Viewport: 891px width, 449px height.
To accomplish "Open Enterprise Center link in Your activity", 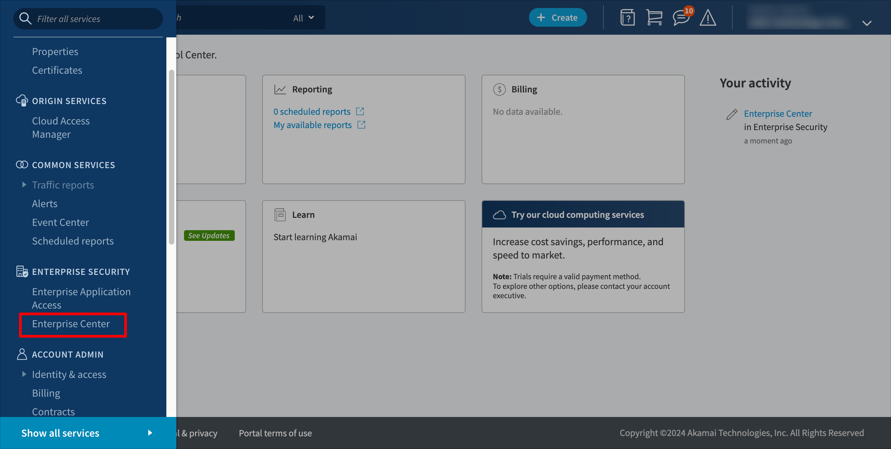I will pos(778,114).
